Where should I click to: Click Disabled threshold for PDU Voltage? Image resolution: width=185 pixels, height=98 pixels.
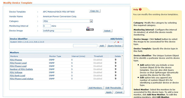tap(98, 72)
